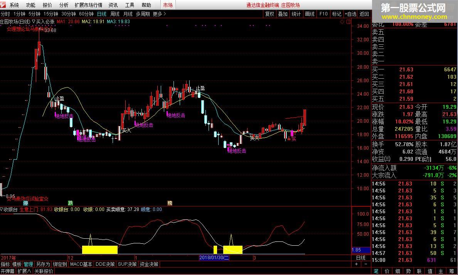Select the 值 tab in the right panel
Image resolution: width=458 pixels, height=275 pixels.
point(430,272)
